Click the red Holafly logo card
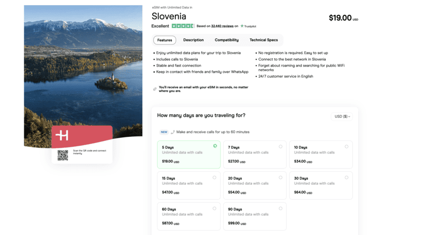The width and height of the screenshot is (423, 235). 82,136
